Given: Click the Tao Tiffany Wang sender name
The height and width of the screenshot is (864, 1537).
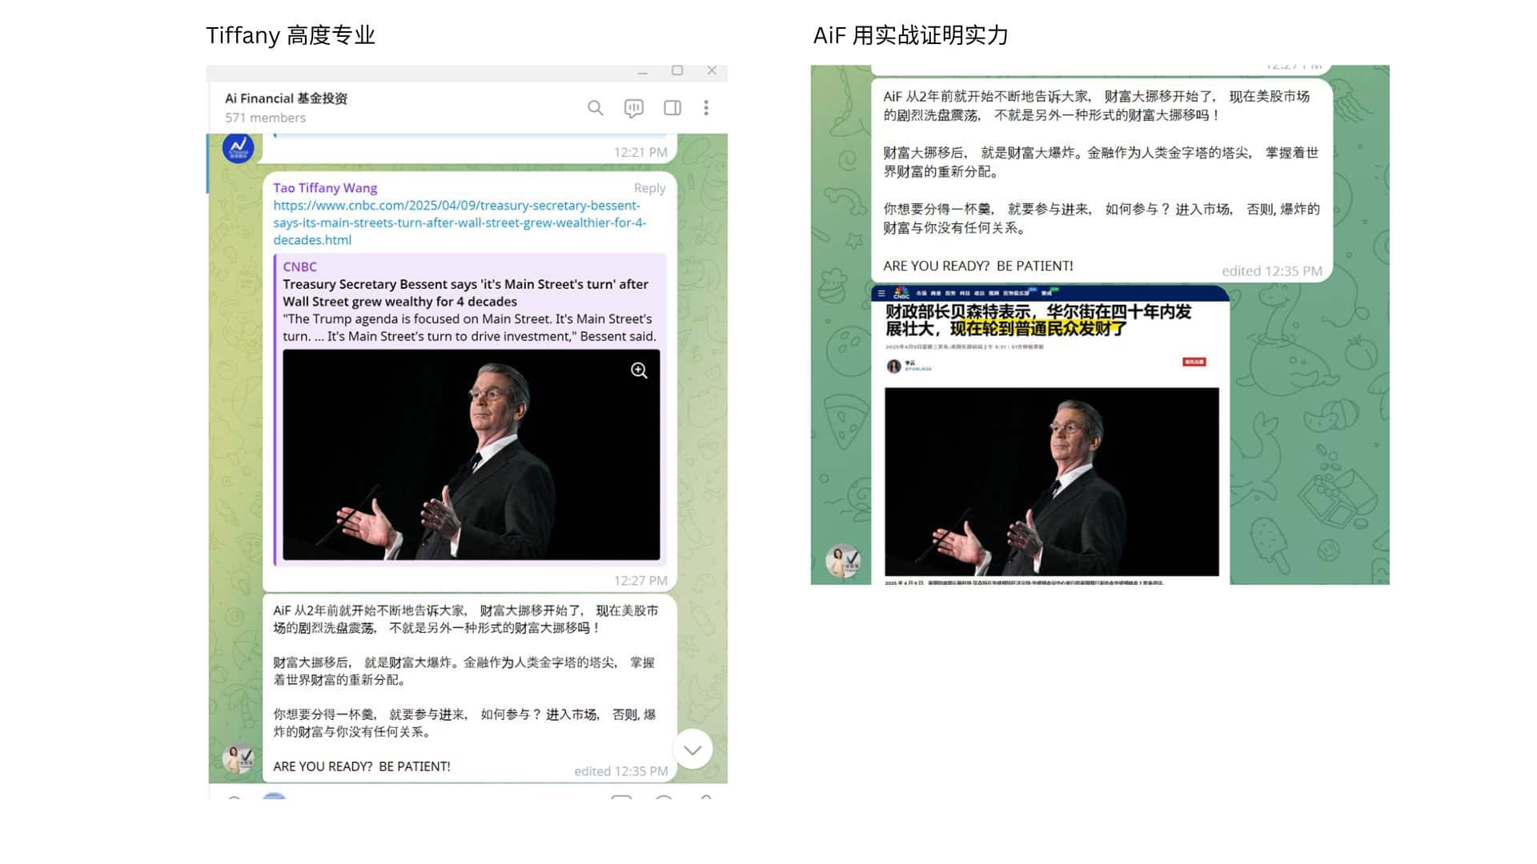Looking at the screenshot, I should point(325,188).
